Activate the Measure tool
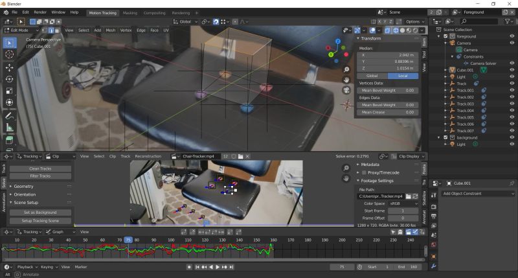This screenshot has width=518, height=278. (x=10, y=127)
